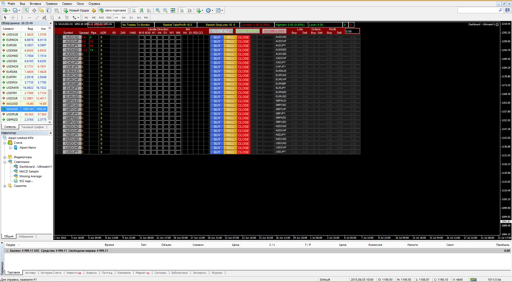Switch timeframe to M15
This screenshot has width=512, height=282.
tap(101, 18)
